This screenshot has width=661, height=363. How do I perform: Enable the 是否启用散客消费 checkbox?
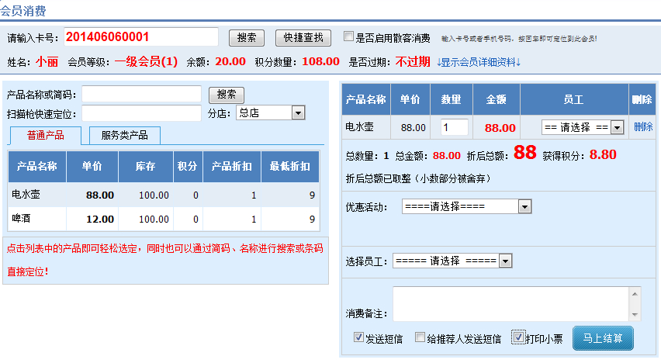(348, 36)
